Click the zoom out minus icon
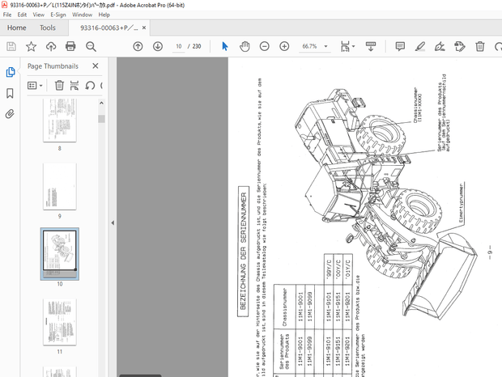The image size is (502, 377). click(265, 47)
